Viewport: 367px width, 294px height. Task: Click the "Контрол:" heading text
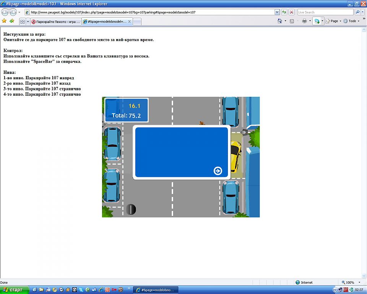(x=13, y=51)
